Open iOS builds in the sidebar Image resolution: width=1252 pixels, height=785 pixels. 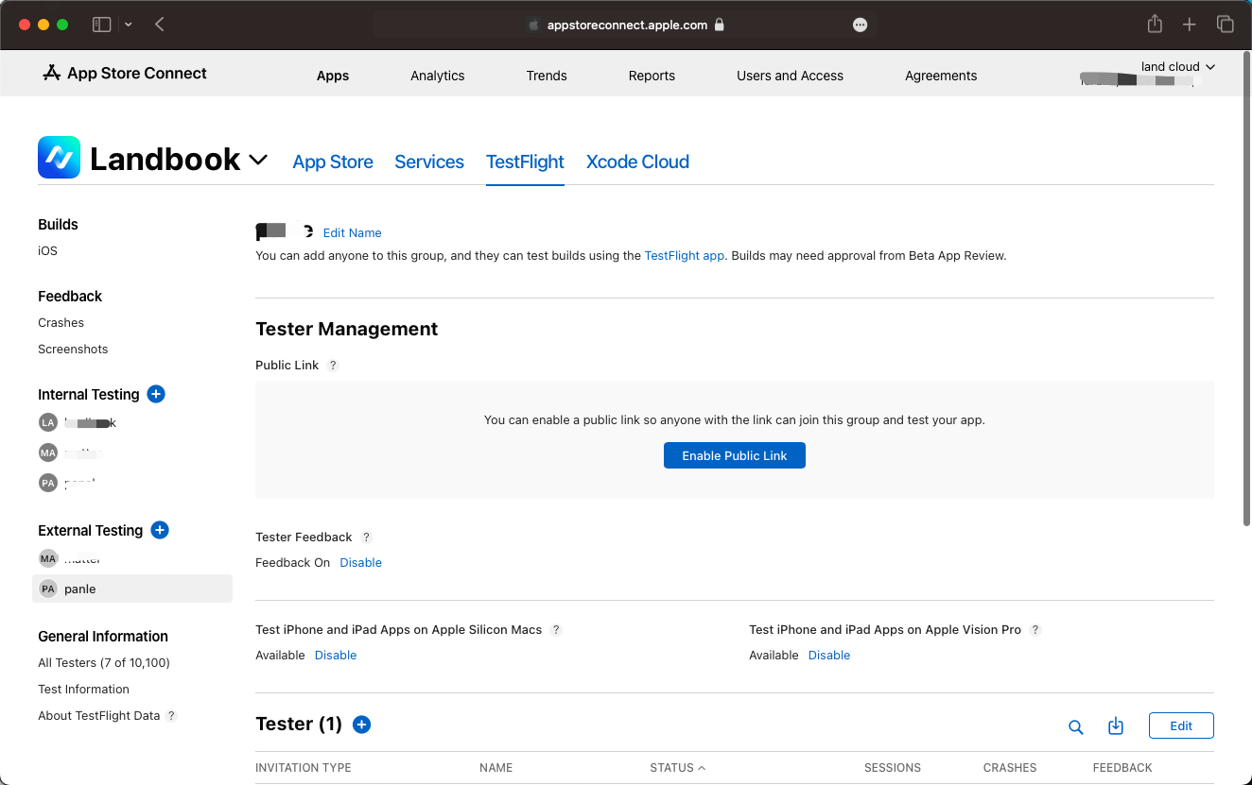(47, 251)
